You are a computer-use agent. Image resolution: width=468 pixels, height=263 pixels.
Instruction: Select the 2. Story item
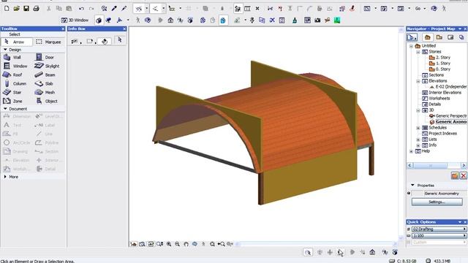439,57
